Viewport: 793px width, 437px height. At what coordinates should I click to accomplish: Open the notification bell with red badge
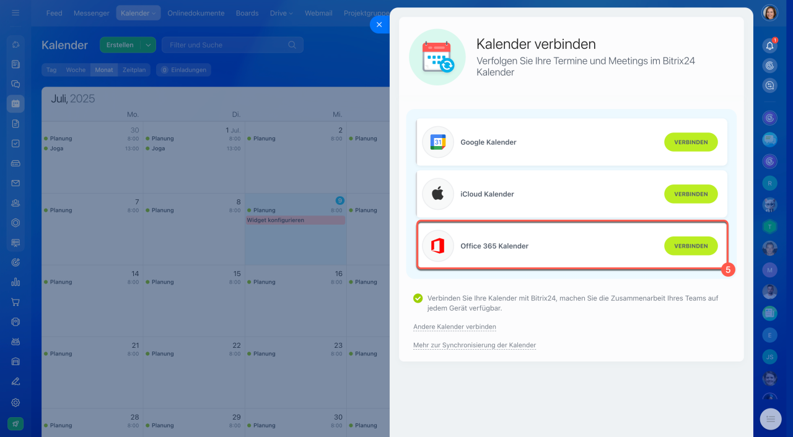[770, 45]
